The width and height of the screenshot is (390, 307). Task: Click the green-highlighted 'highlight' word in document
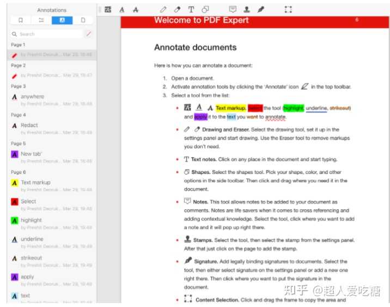click(x=294, y=108)
